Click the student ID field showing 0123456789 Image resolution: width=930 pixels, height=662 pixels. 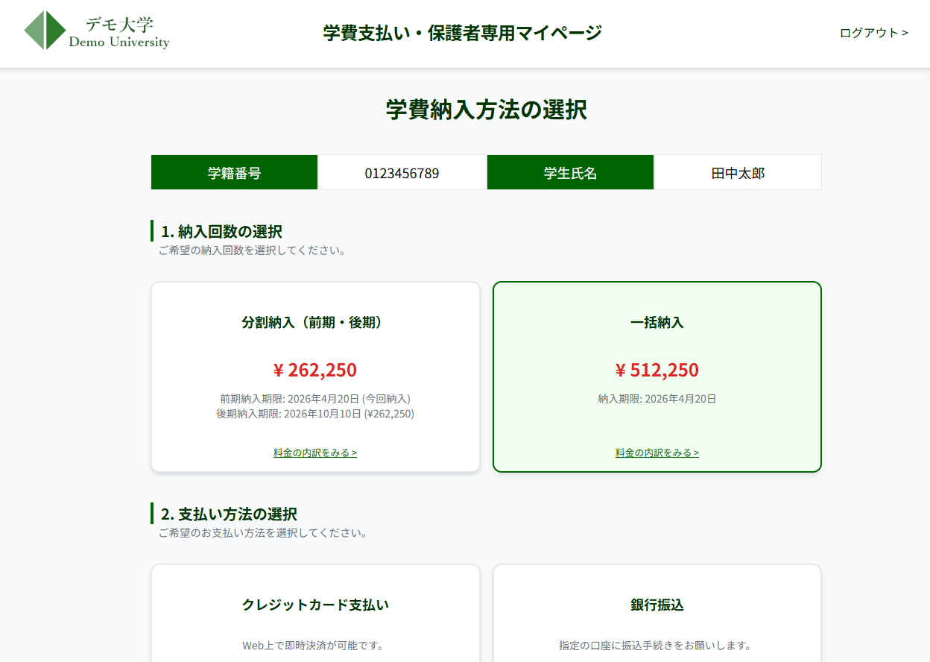click(x=401, y=172)
